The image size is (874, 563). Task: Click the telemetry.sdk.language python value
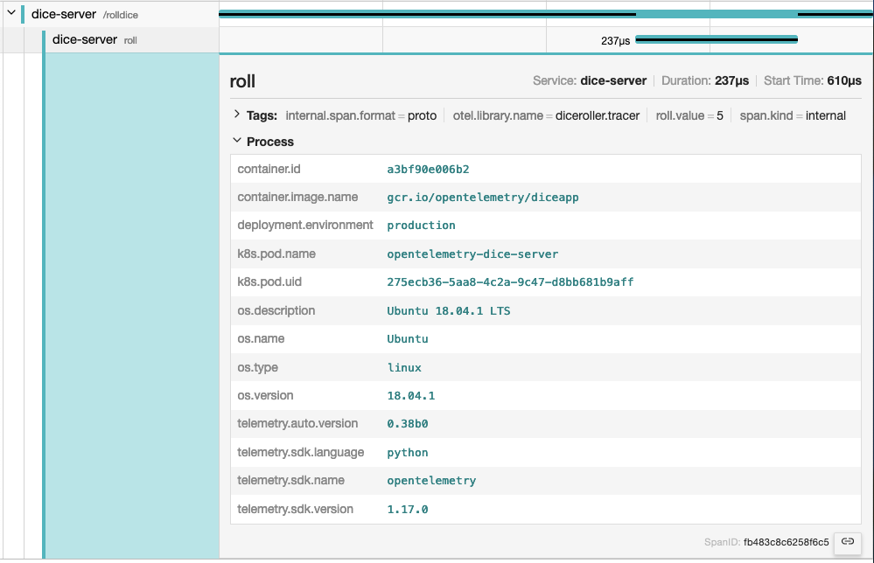click(x=407, y=452)
